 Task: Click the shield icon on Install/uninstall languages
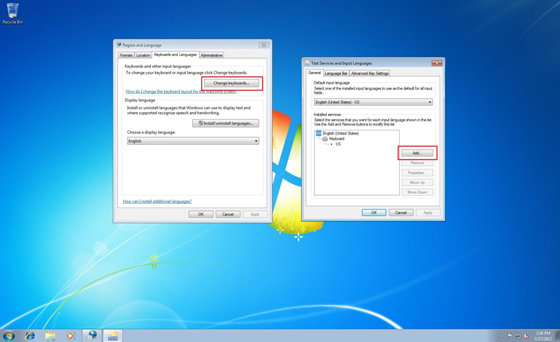(x=201, y=123)
